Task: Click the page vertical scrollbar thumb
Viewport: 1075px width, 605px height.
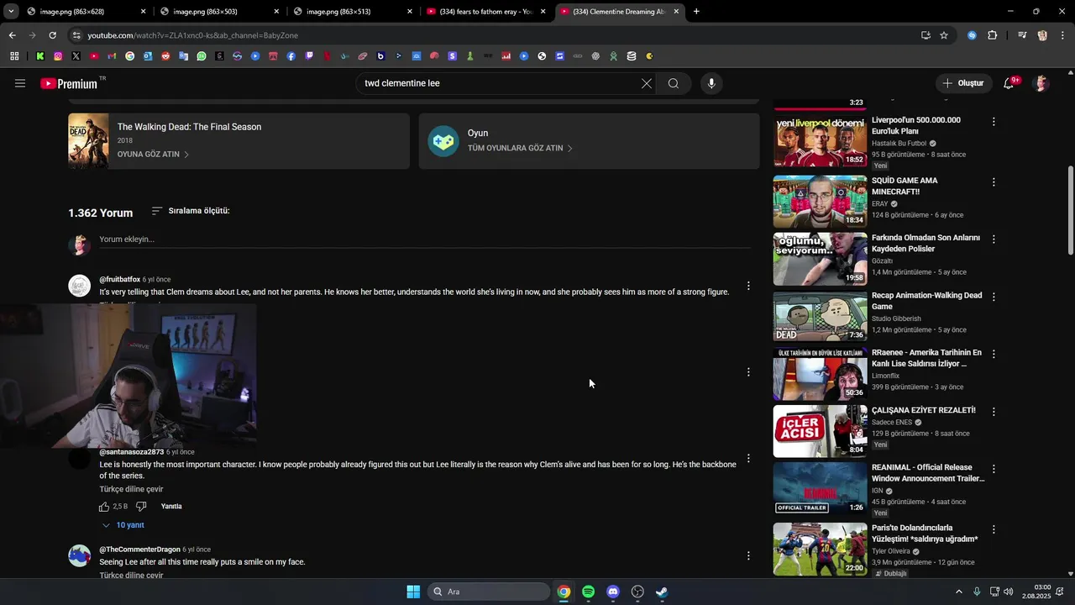Action: click(x=1070, y=210)
